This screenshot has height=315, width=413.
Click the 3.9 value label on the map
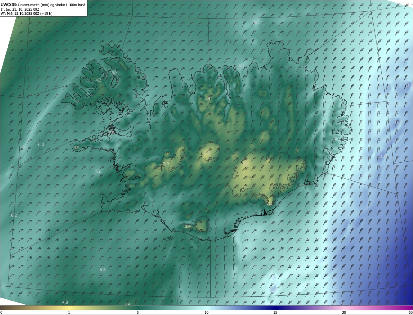76,148
